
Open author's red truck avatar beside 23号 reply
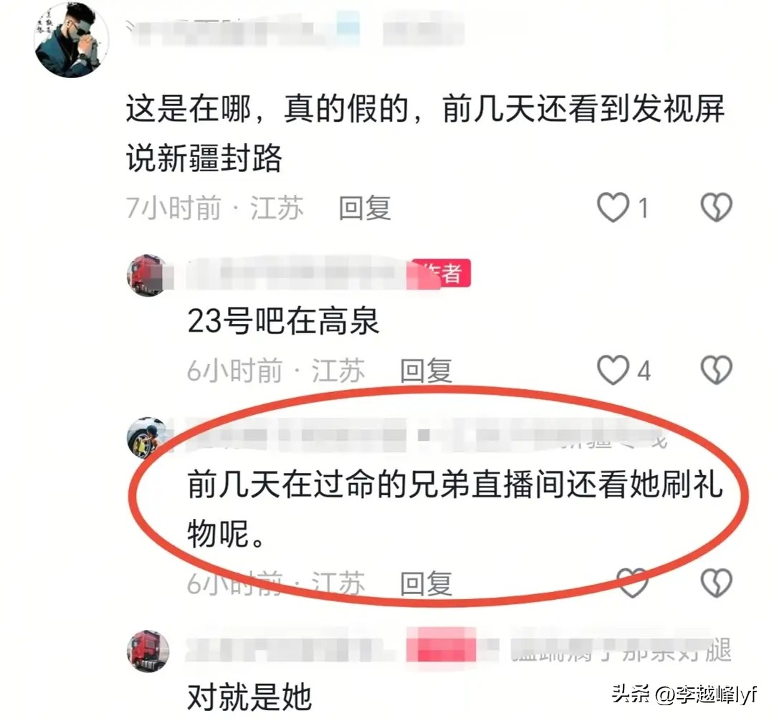point(148,275)
